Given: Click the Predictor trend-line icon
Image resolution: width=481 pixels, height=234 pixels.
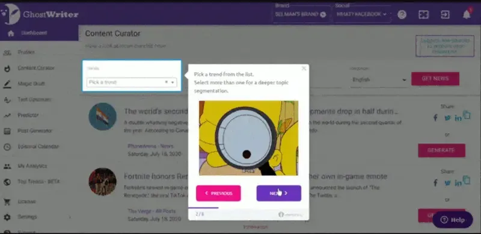Looking at the screenshot, I should tap(7, 115).
